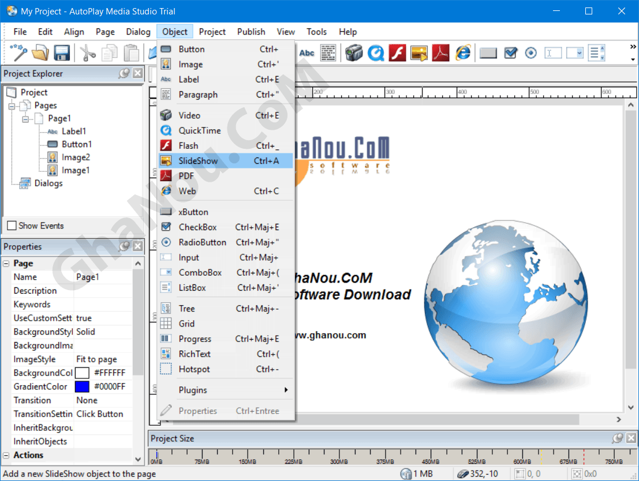Add ListBox object from the toolbar
The width and height of the screenshot is (639, 481).
click(x=597, y=53)
